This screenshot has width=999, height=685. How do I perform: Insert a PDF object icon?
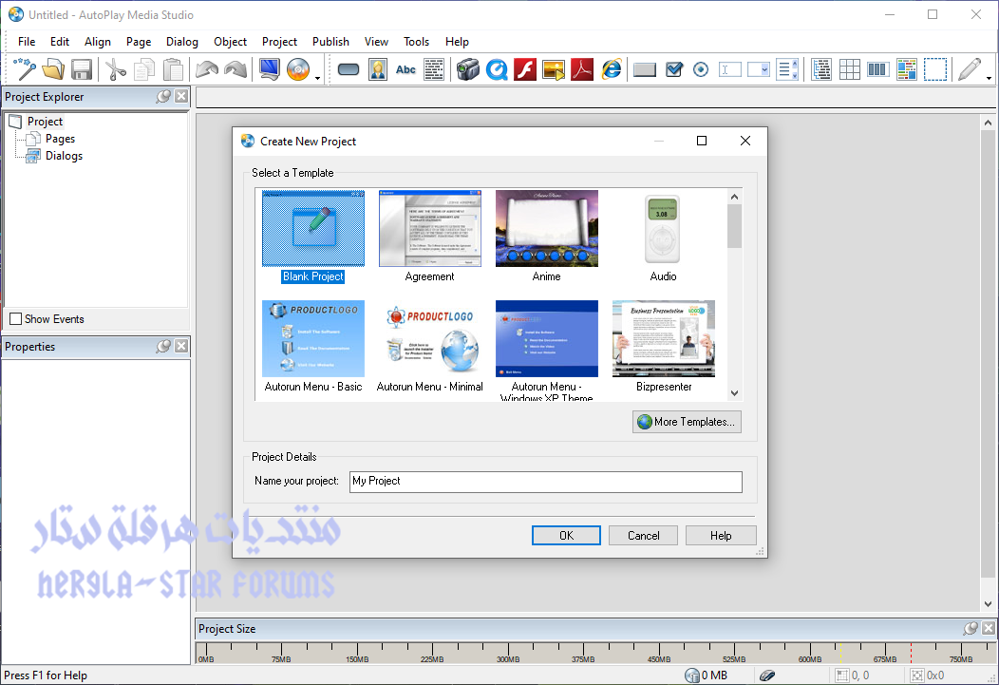tap(582, 68)
